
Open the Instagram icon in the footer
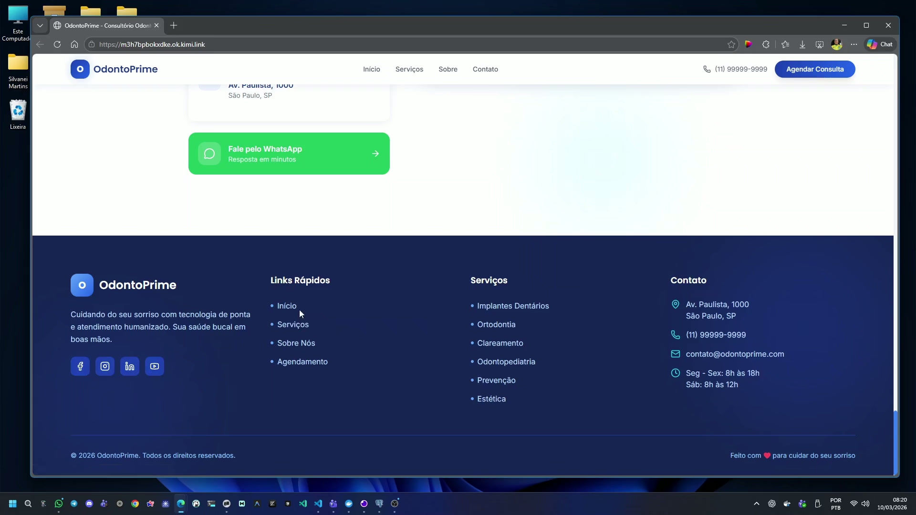click(104, 366)
